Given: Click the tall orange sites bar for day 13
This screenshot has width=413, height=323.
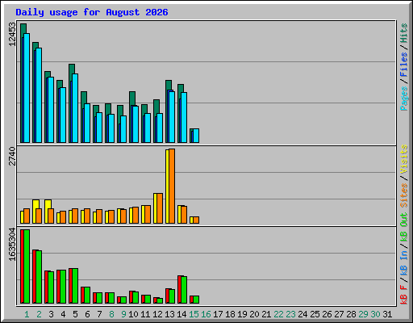Looking at the screenshot, I should (x=172, y=186).
